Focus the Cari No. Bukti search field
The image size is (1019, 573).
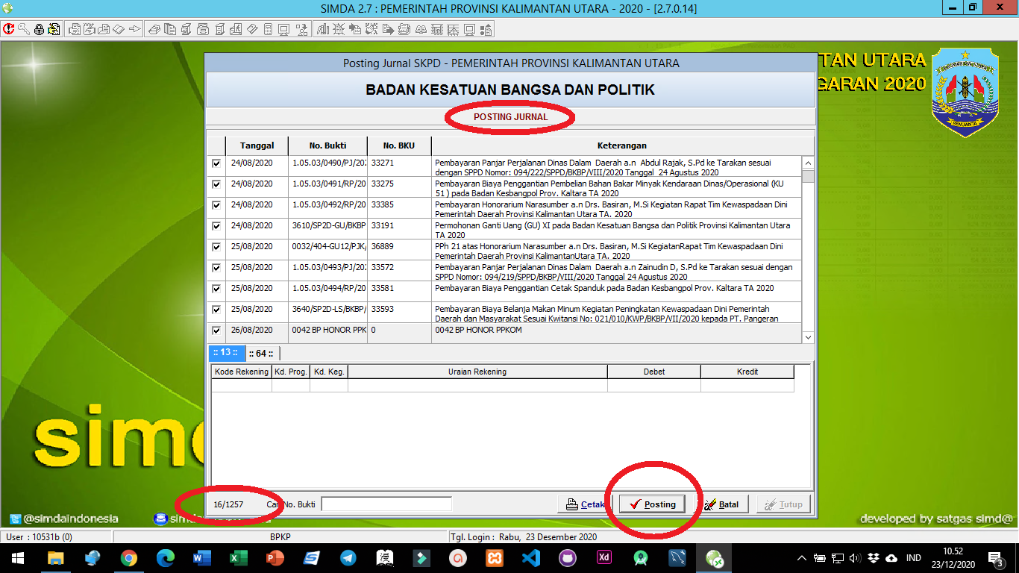(x=386, y=504)
